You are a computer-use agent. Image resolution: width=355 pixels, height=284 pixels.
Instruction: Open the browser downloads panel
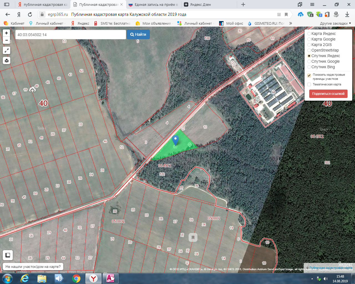(347, 14)
